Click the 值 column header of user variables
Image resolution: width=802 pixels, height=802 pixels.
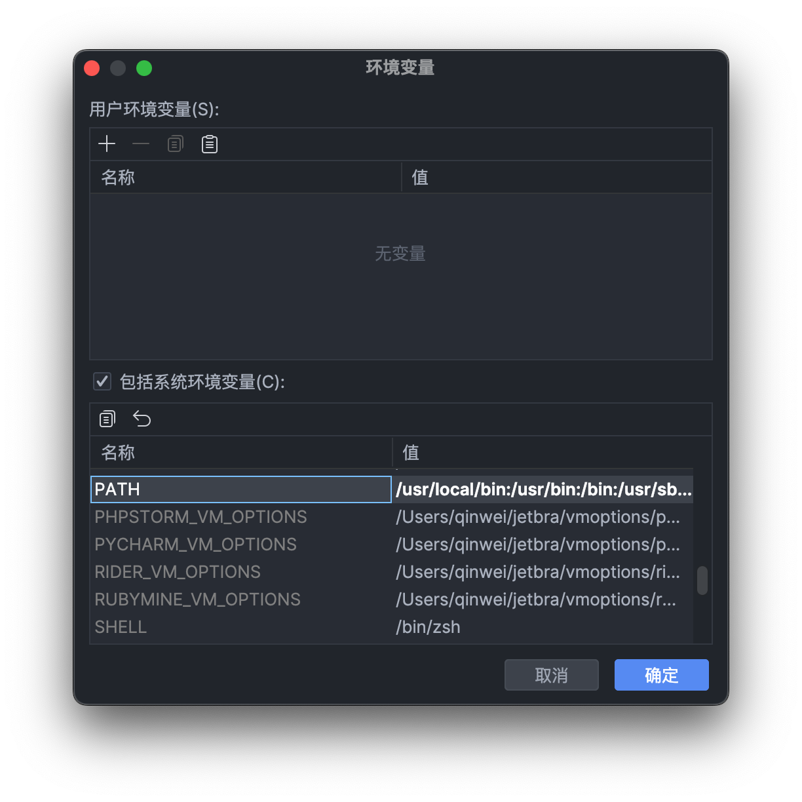420,177
